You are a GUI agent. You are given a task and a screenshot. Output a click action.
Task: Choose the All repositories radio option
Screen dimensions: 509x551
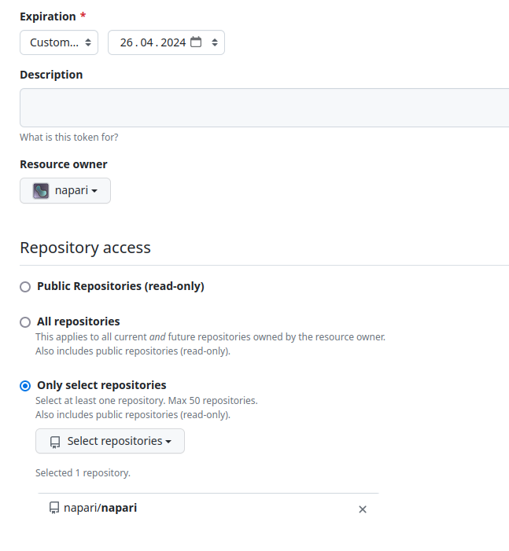pyautogui.click(x=25, y=322)
